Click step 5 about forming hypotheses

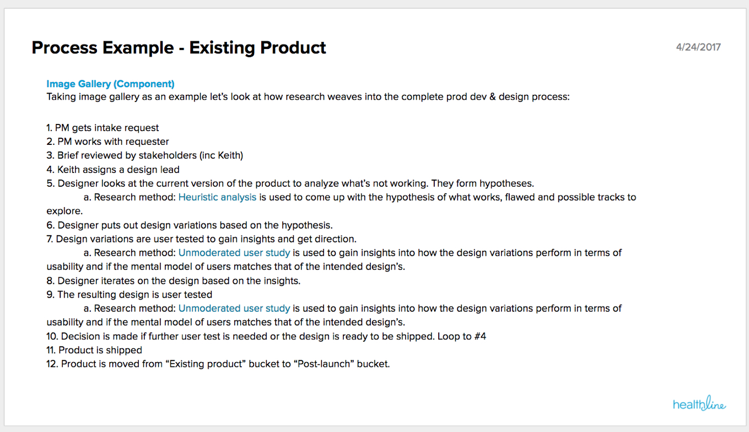pyautogui.click(x=290, y=183)
